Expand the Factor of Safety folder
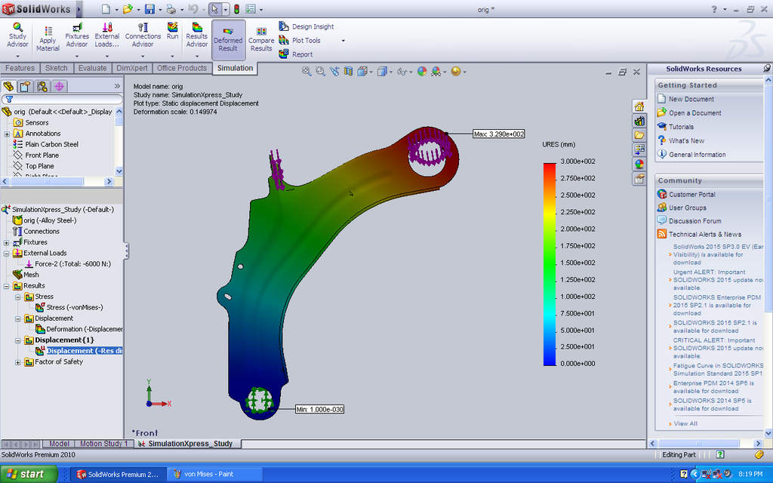773x483 pixels. coord(18,361)
